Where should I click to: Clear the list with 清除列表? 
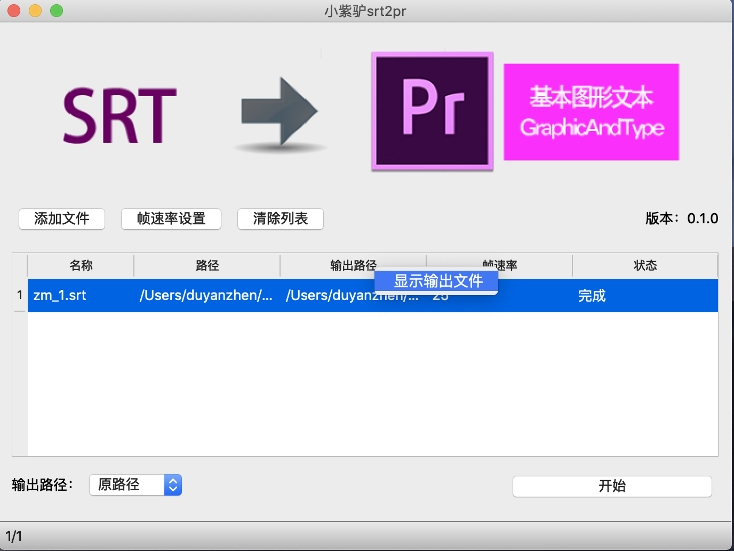[281, 219]
